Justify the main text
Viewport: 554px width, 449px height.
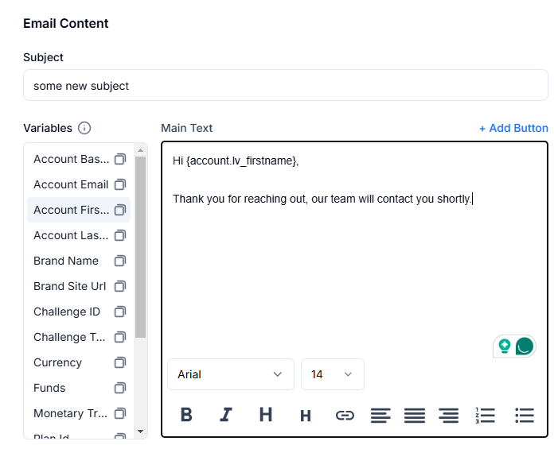415,415
